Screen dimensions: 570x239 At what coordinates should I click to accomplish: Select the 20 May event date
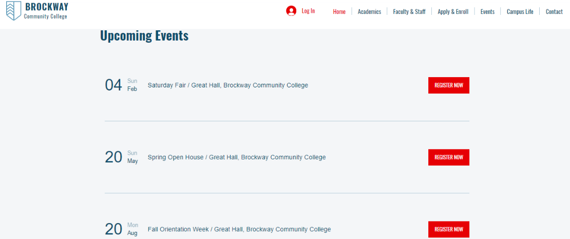[121, 157]
